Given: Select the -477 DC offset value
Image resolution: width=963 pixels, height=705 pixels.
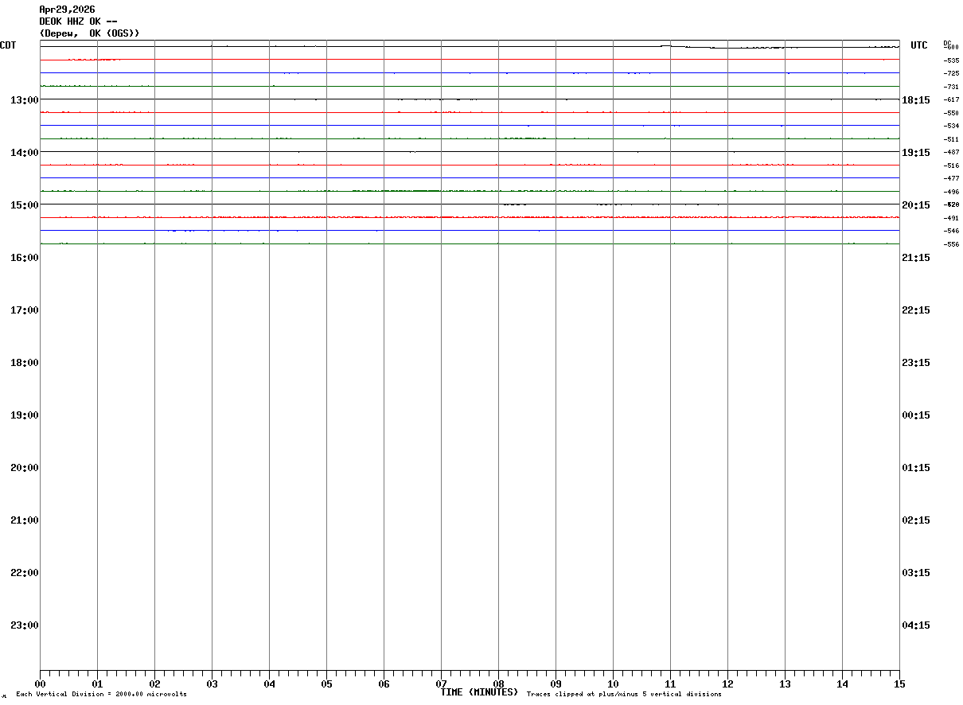Looking at the screenshot, I should tap(951, 178).
